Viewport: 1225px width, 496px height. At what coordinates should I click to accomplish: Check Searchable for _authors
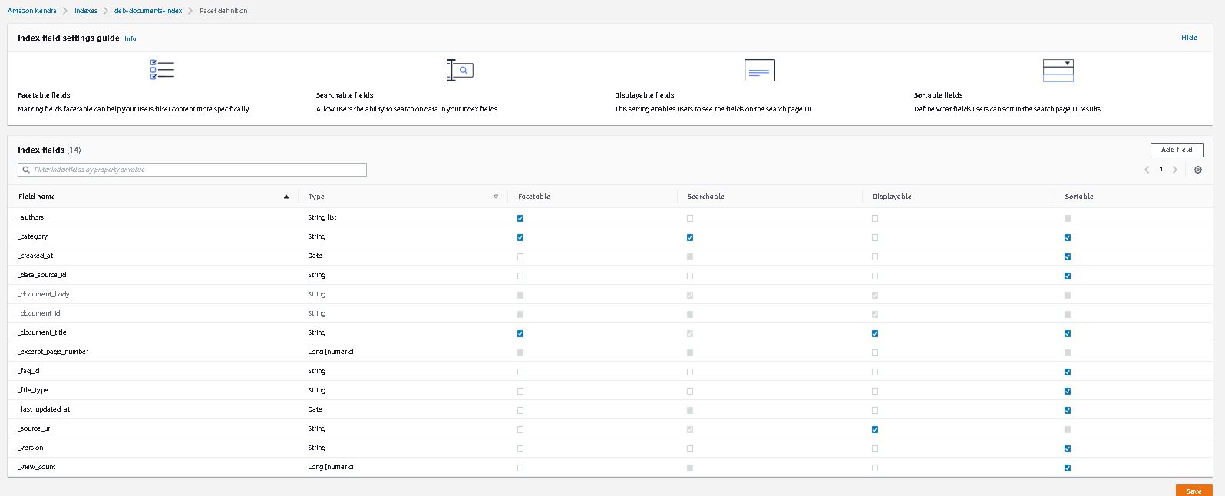tap(690, 218)
